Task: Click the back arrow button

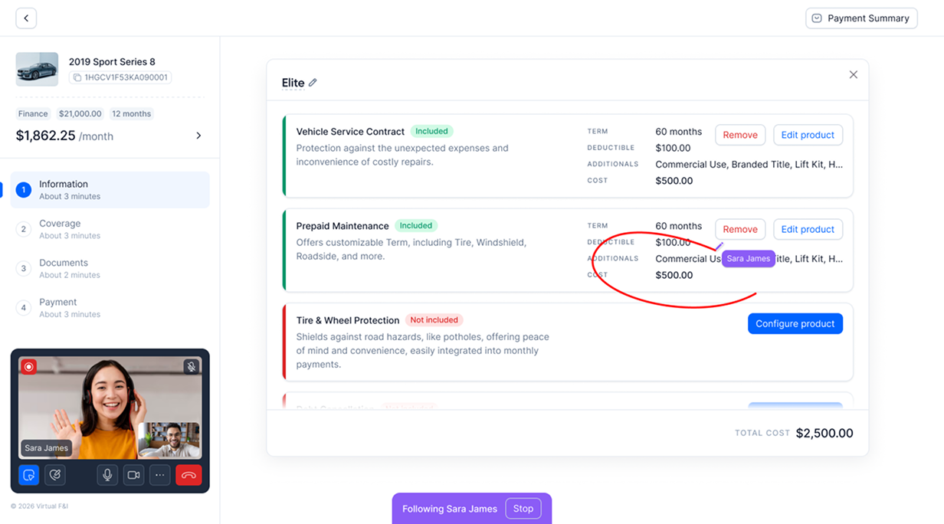Action: tap(26, 18)
